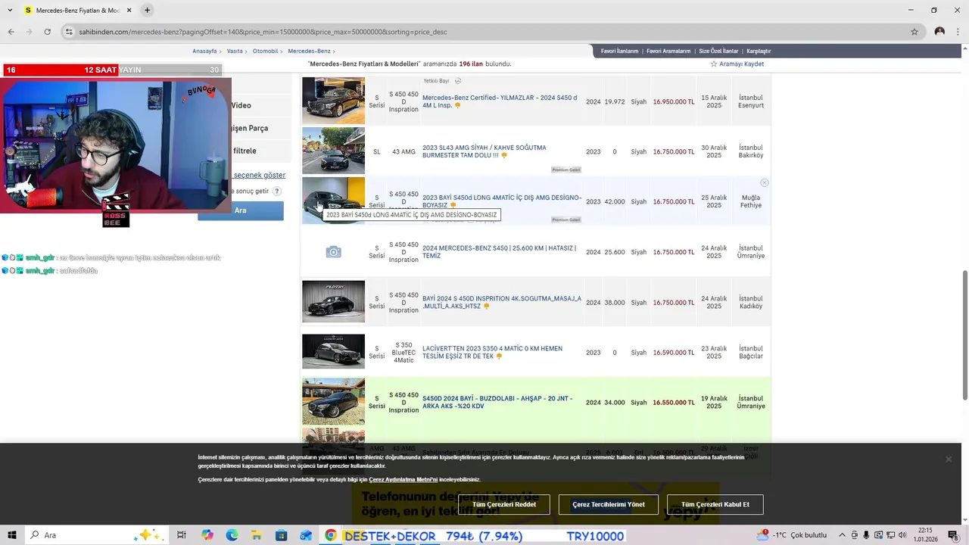Open Microsoft Edge from the taskbar
This screenshot has height=545, width=969.
232,535
